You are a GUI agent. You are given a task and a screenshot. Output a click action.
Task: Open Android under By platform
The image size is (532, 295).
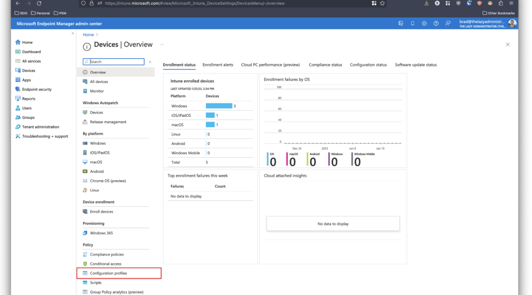93,172
